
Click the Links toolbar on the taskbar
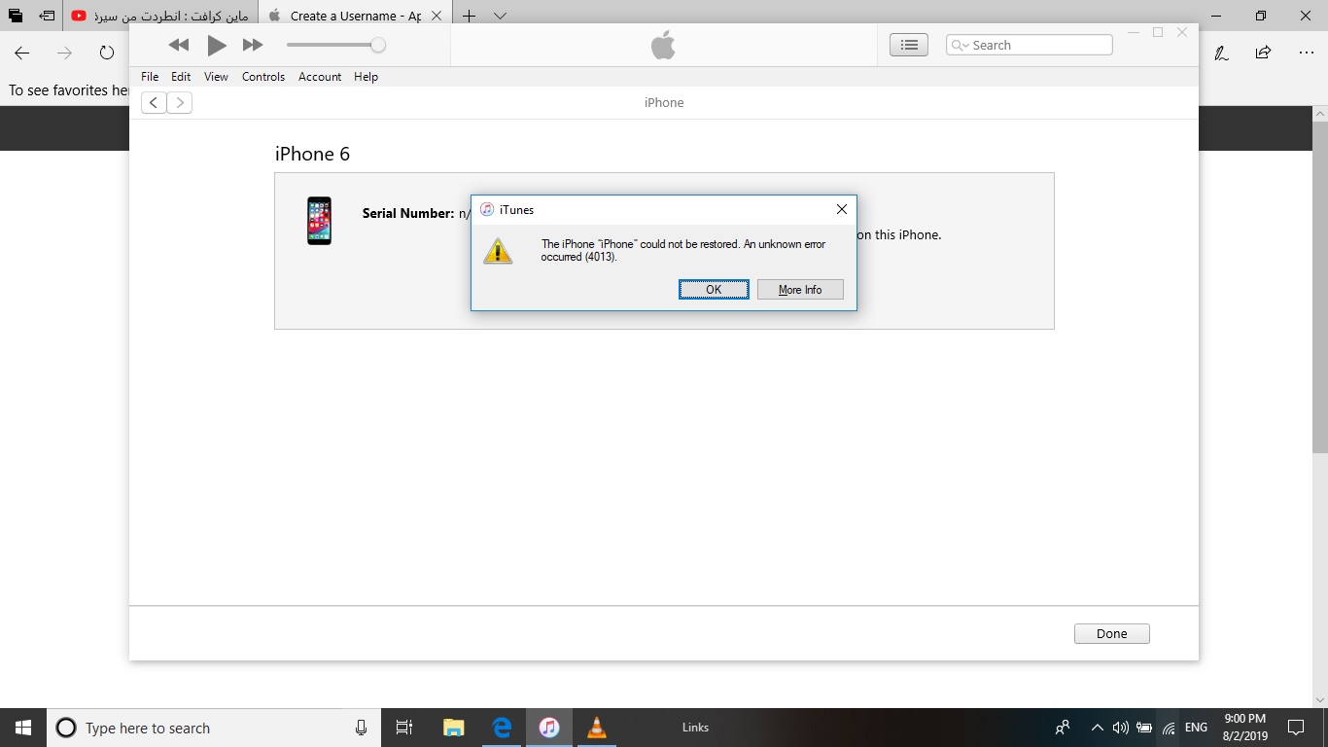[x=695, y=728]
